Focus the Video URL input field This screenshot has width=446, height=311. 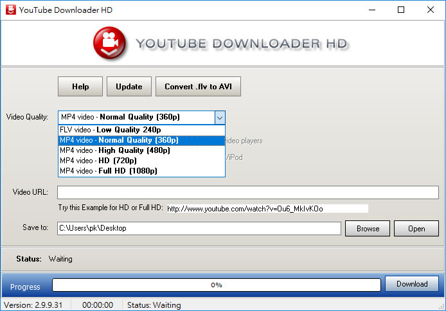coord(248,193)
